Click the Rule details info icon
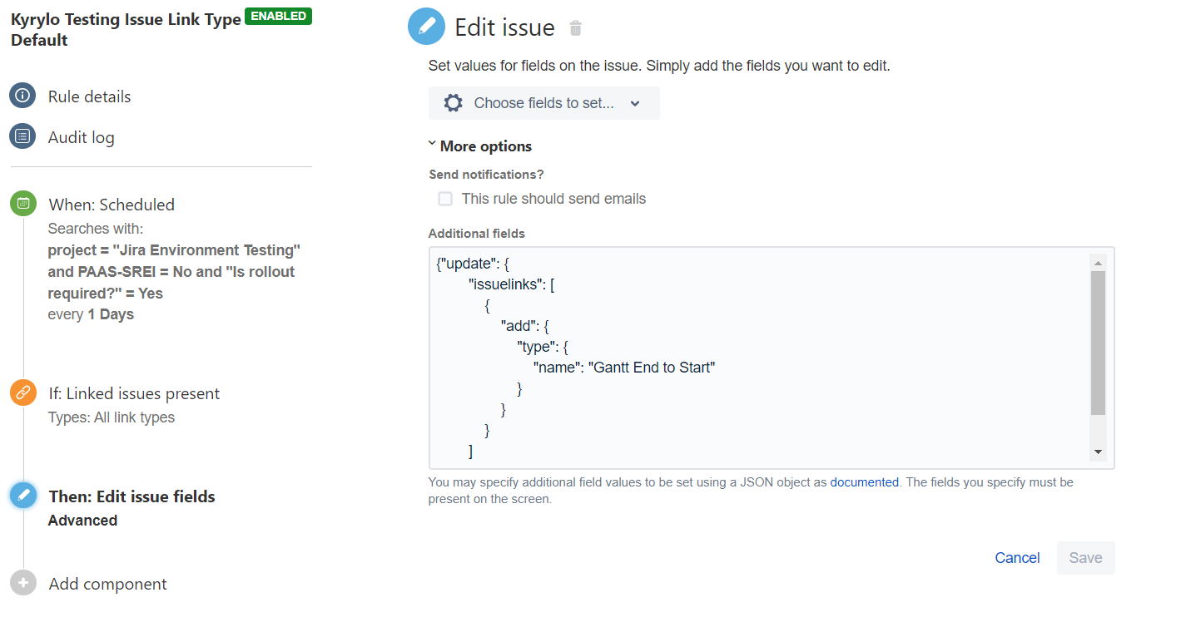The width and height of the screenshot is (1181, 627). pyautogui.click(x=22, y=96)
